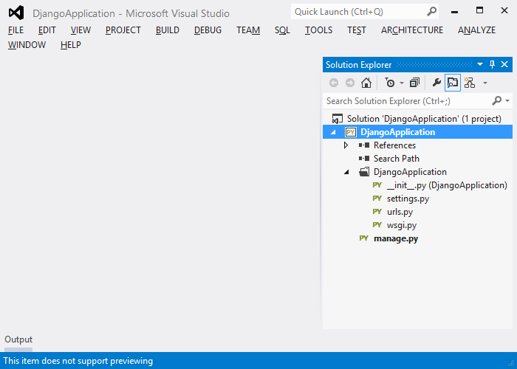Open the SQL menu
517x369 pixels.
point(282,30)
